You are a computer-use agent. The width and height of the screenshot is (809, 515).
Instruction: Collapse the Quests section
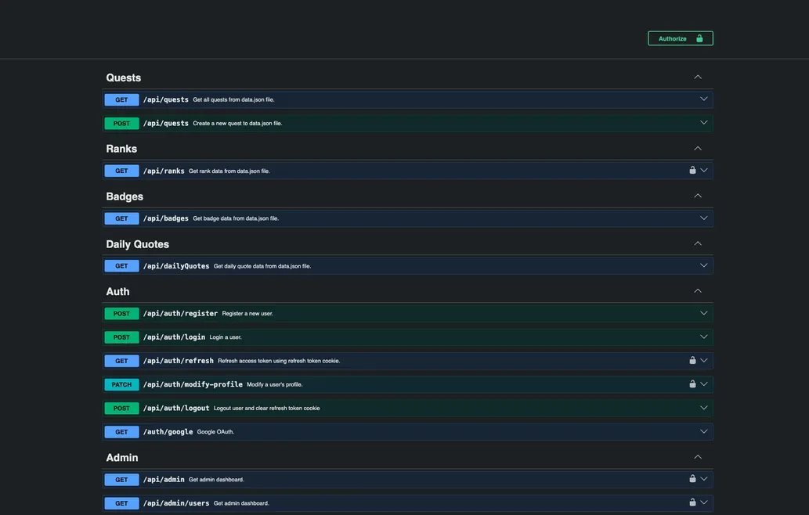(698, 77)
